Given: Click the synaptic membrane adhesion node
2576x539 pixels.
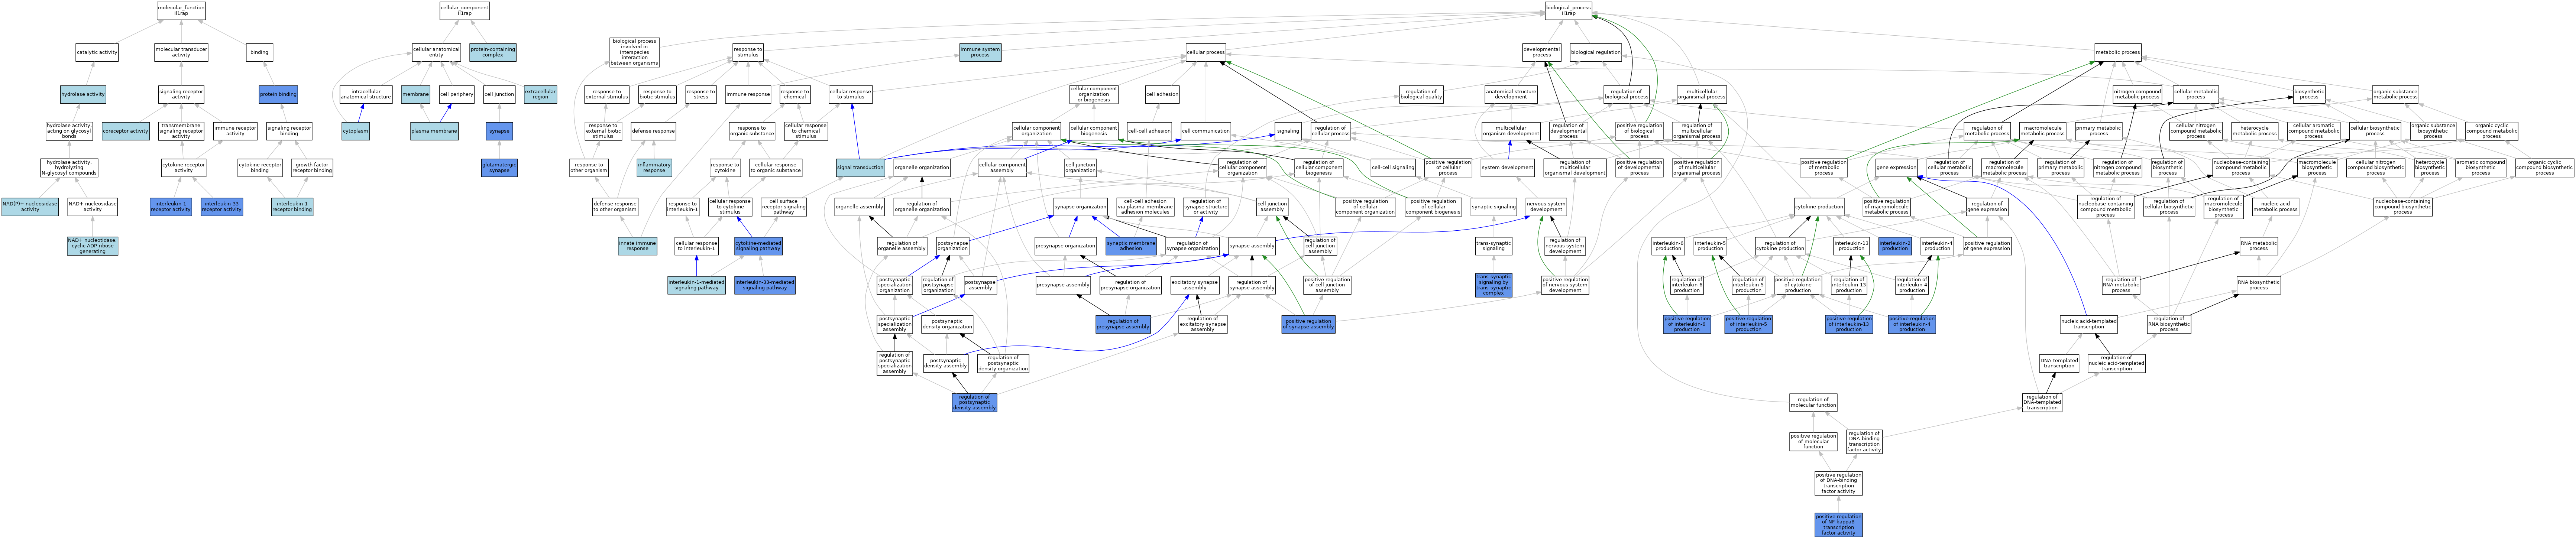Looking at the screenshot, I should tap(1131, 245).
